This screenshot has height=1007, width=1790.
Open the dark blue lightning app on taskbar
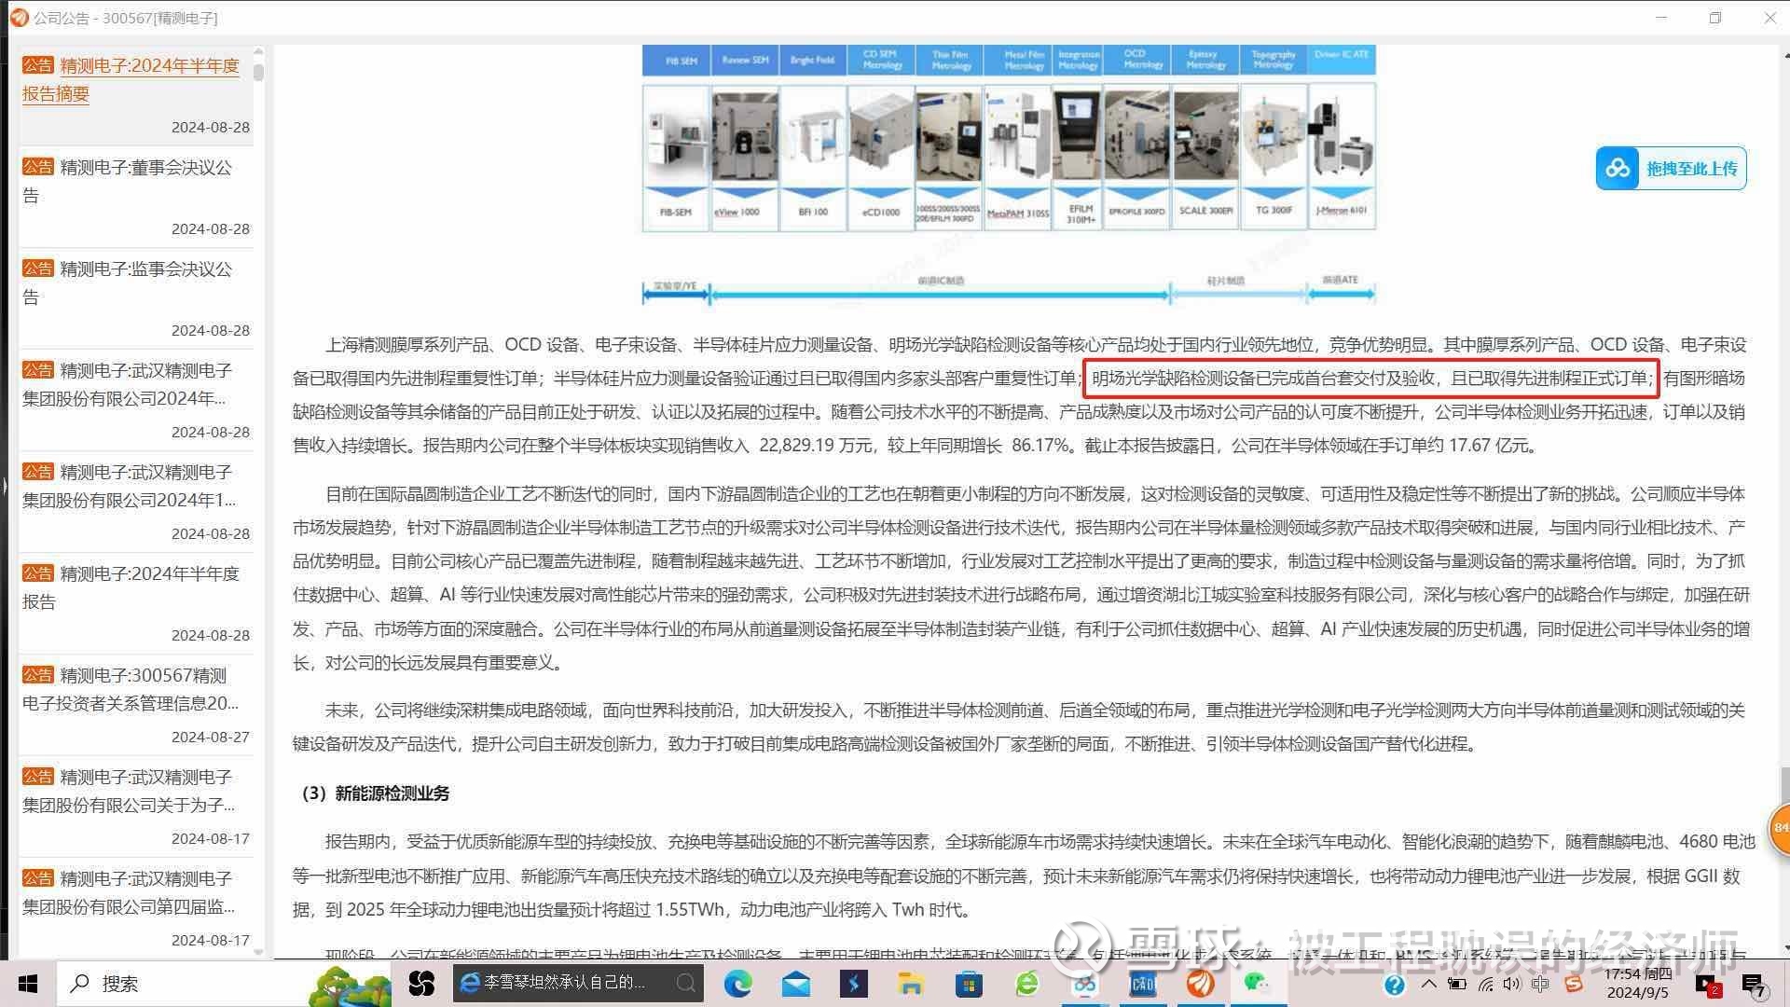click(854, 984)
